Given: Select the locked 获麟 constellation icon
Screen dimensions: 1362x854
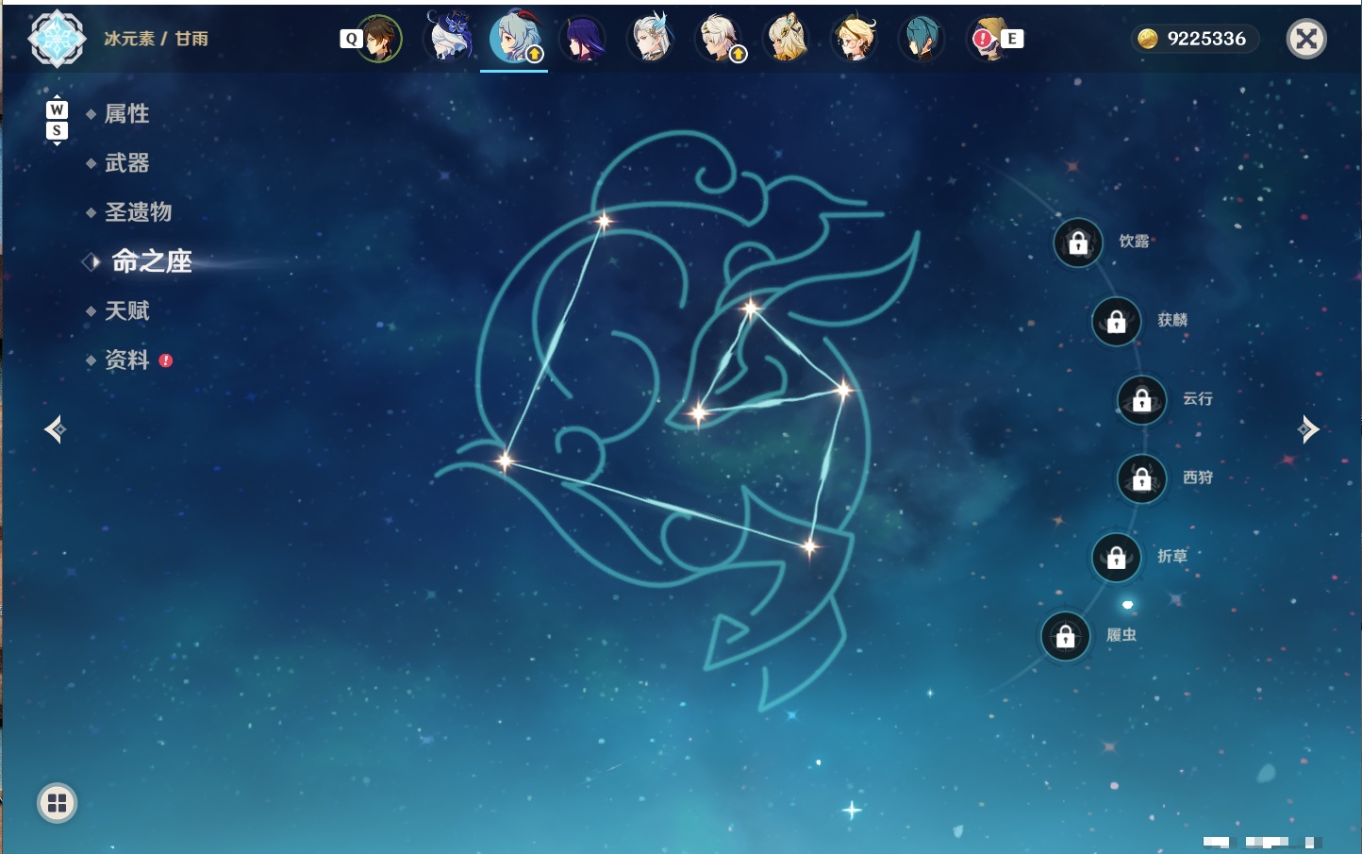Looking at the screenshot, I should pyautogui.click(x=1117, y=322).
